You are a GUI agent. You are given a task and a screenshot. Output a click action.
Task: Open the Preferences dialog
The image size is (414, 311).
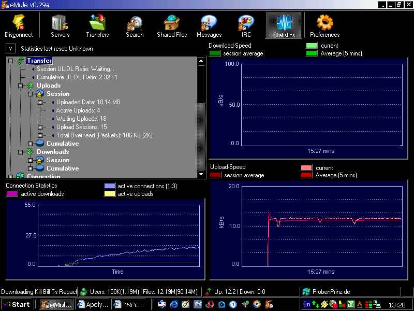coord(324,26)
